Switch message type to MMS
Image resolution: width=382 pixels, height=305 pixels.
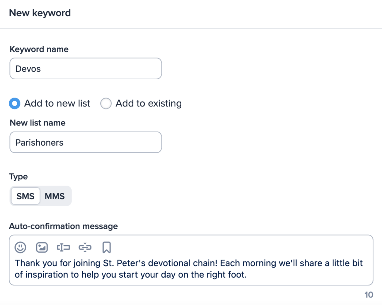coord(55,196)
